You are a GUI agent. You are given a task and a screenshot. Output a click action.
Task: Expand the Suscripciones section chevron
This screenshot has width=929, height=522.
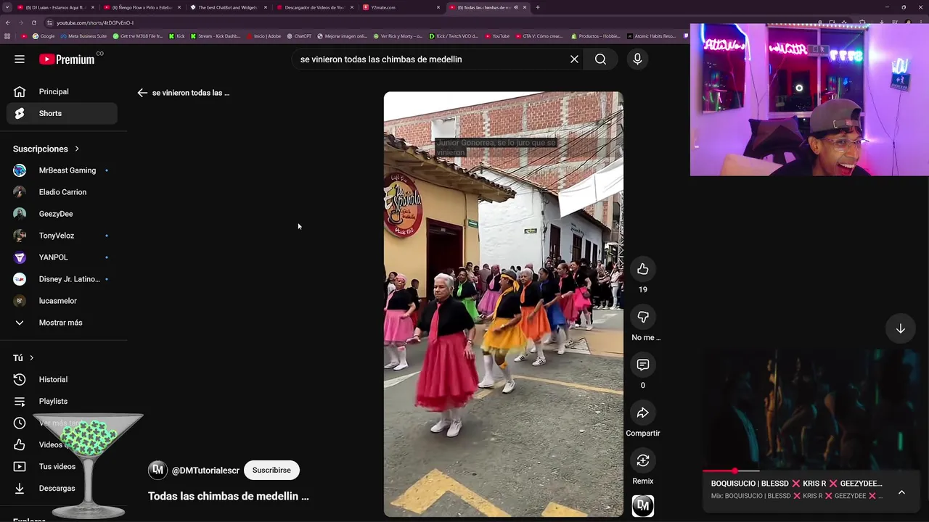click(77, 149)
